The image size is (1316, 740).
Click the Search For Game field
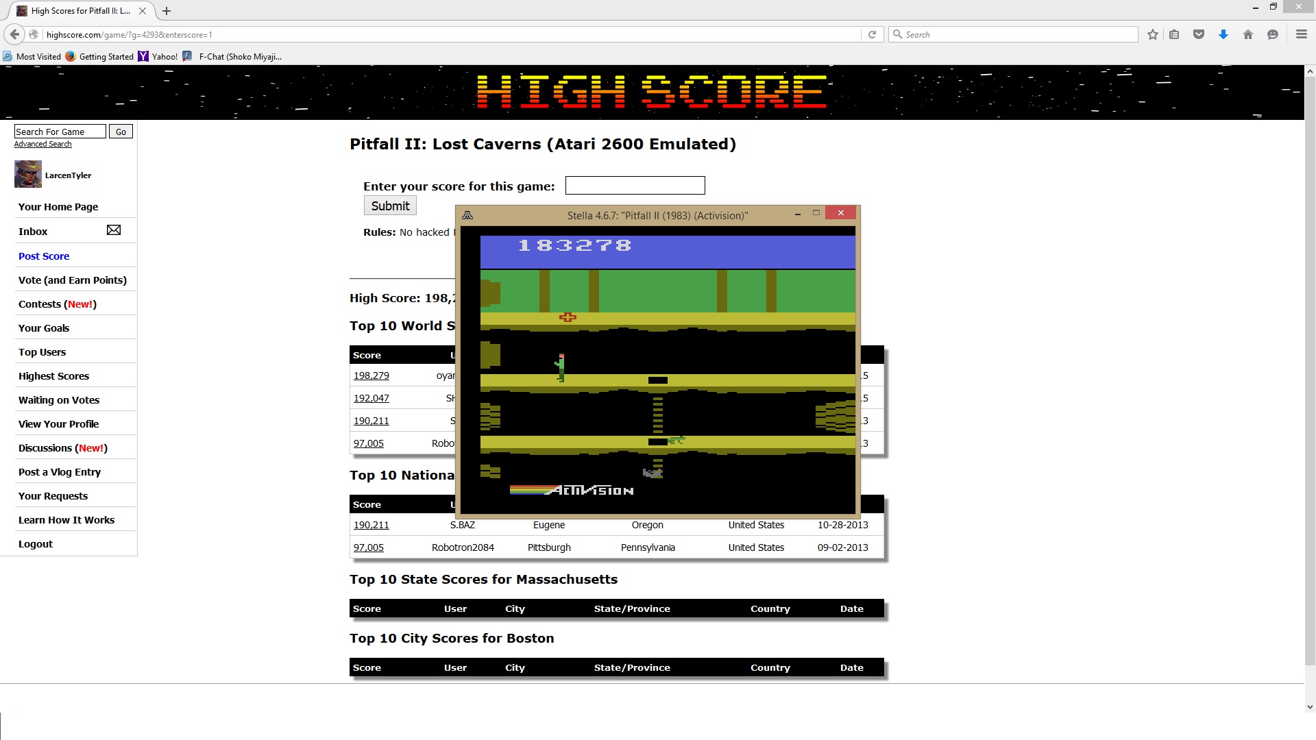(x=60, y=132)
